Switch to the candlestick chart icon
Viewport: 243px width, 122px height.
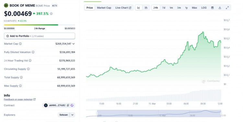click(146, 7)
